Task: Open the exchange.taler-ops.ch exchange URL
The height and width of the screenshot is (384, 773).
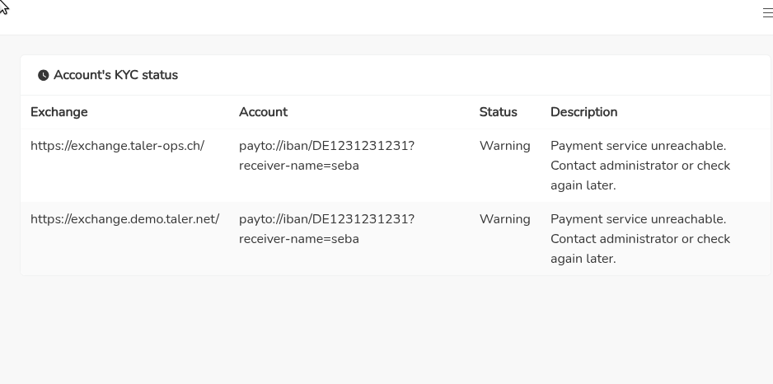Action: coord(117,146)
